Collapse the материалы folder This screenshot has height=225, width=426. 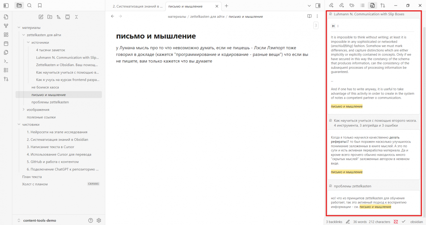19,27
